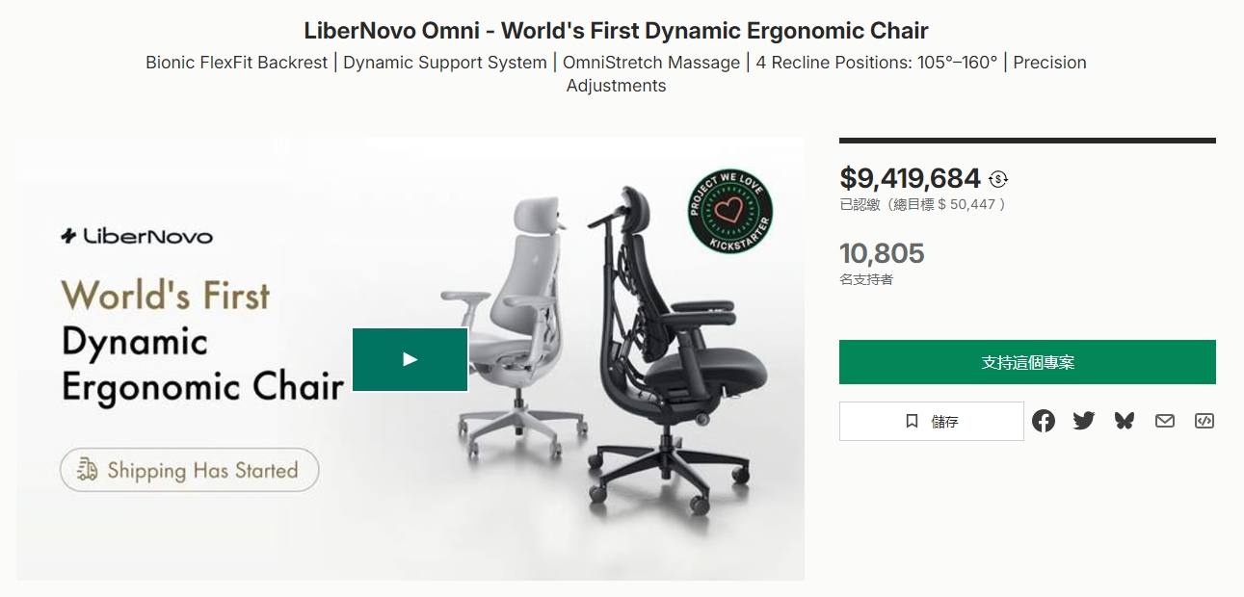Viewport: 1244px width, 597px height.
Task: Share the project on Twitter
Action: [x=1084, y=421]
